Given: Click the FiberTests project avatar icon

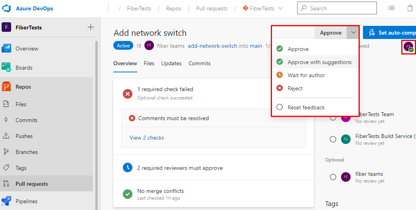Looking at the screenshot, I should click(6, 27).
